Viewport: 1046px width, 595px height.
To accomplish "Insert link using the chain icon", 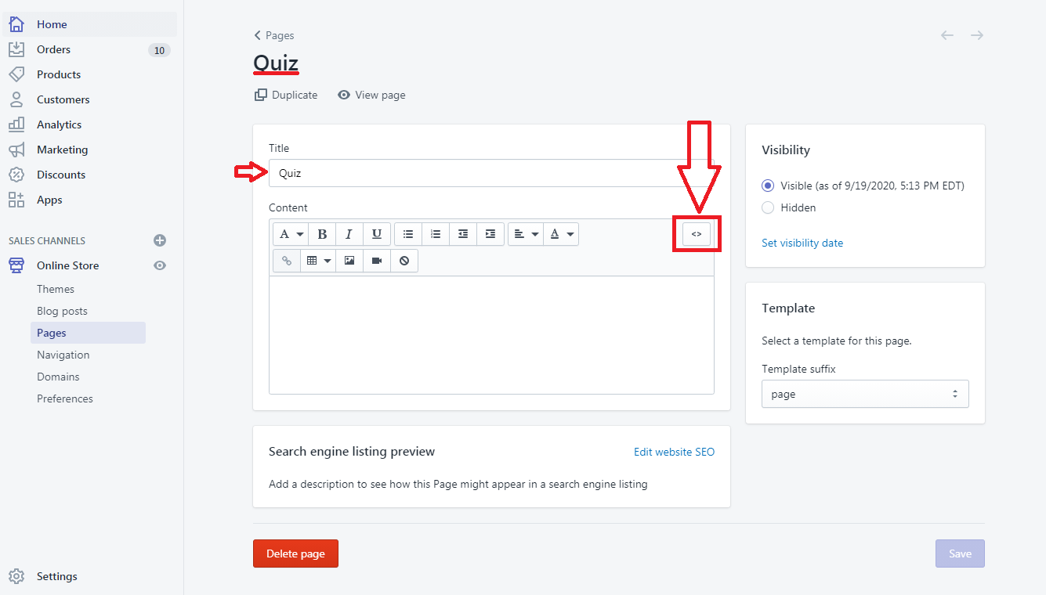I will (287, 261).
